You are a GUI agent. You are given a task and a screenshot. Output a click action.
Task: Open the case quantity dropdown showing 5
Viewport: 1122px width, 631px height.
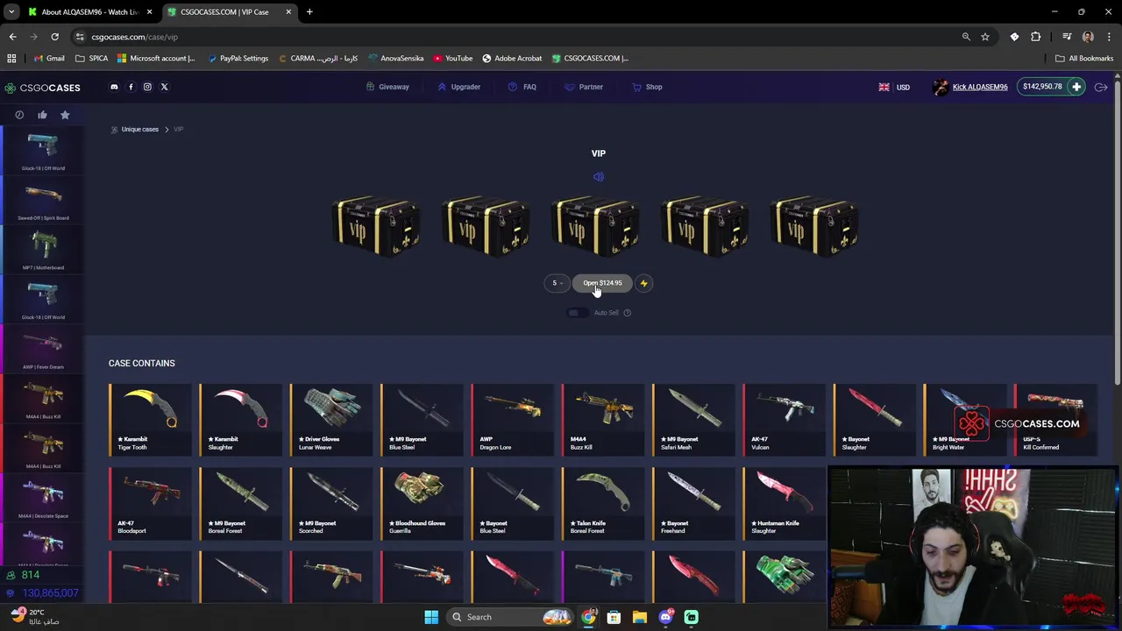(x=557, y=283)
